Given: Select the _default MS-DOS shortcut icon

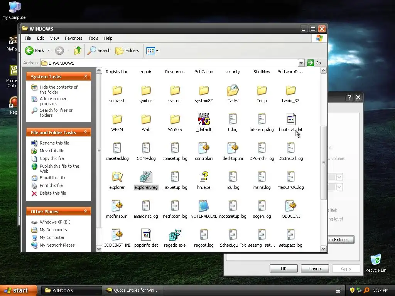Looking at the screenshot, I should click(204, 119).
